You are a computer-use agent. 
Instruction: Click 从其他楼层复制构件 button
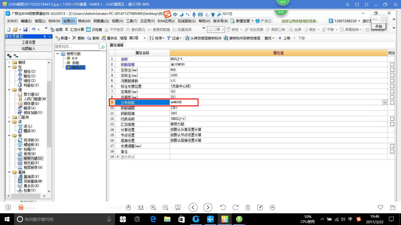(203, 38)
